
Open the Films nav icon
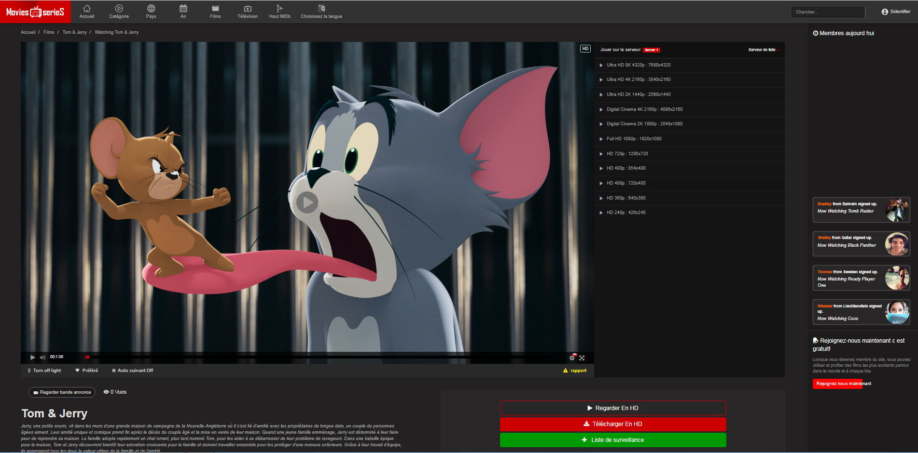coord(215,8)
